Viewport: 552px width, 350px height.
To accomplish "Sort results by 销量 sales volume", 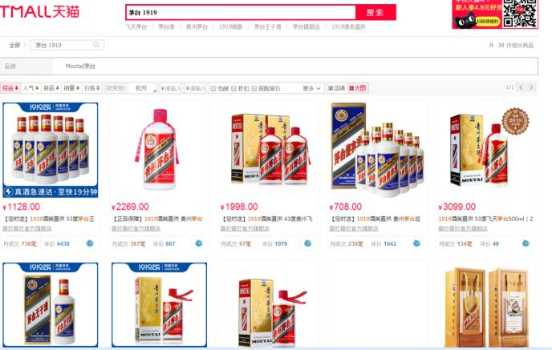I will point(72,88).
